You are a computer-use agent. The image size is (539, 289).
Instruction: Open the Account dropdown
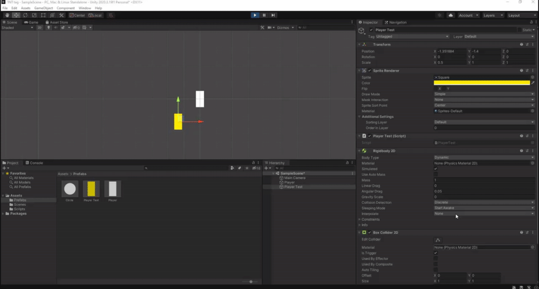point(468,15)
